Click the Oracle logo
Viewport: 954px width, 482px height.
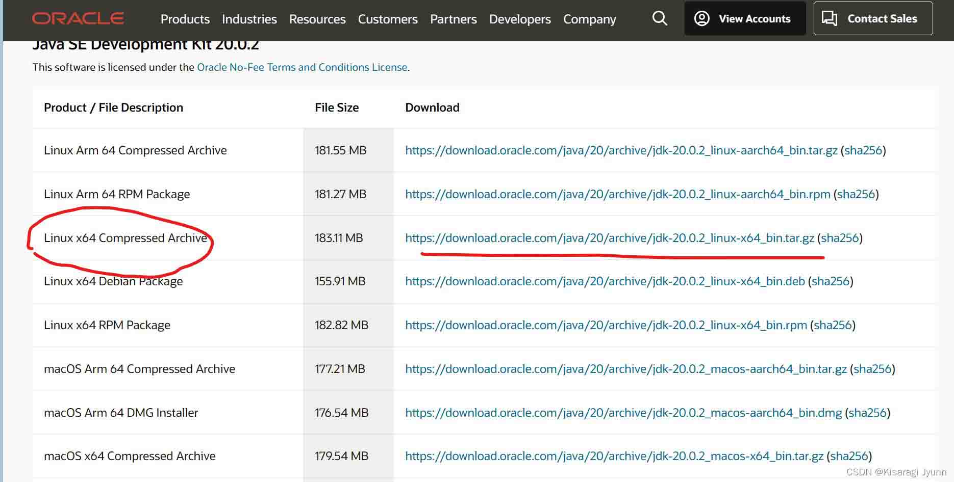[78, 19]
